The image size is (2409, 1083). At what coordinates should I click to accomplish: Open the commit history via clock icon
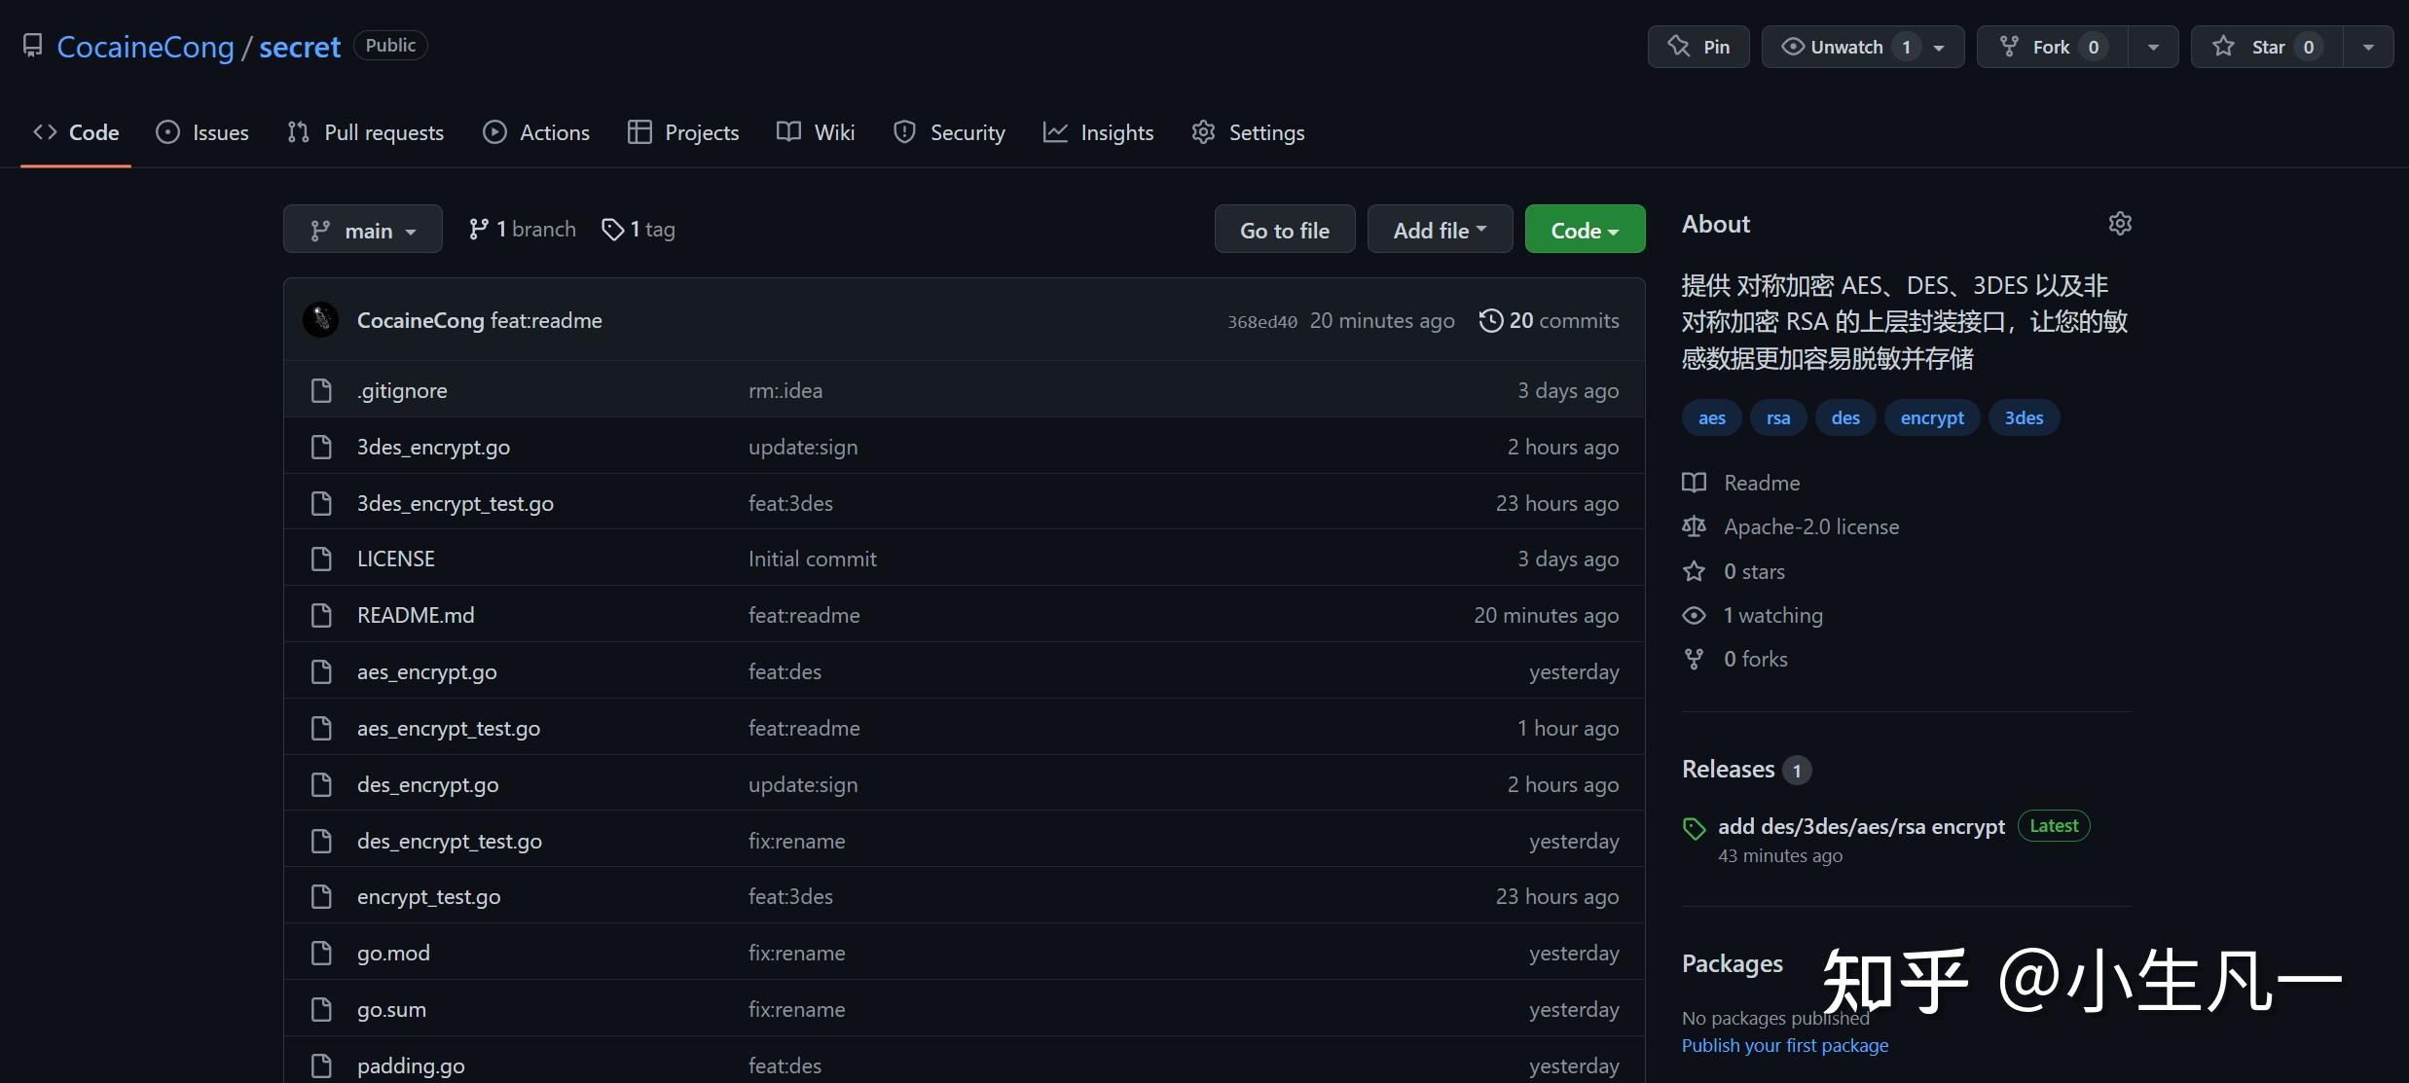[x=1490, y=320]
